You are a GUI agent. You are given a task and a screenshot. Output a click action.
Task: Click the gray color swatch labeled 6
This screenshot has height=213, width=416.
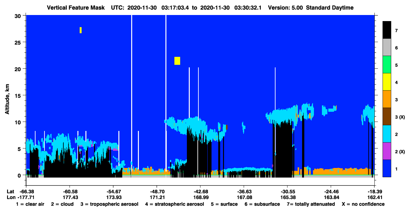tap(387, 48)
